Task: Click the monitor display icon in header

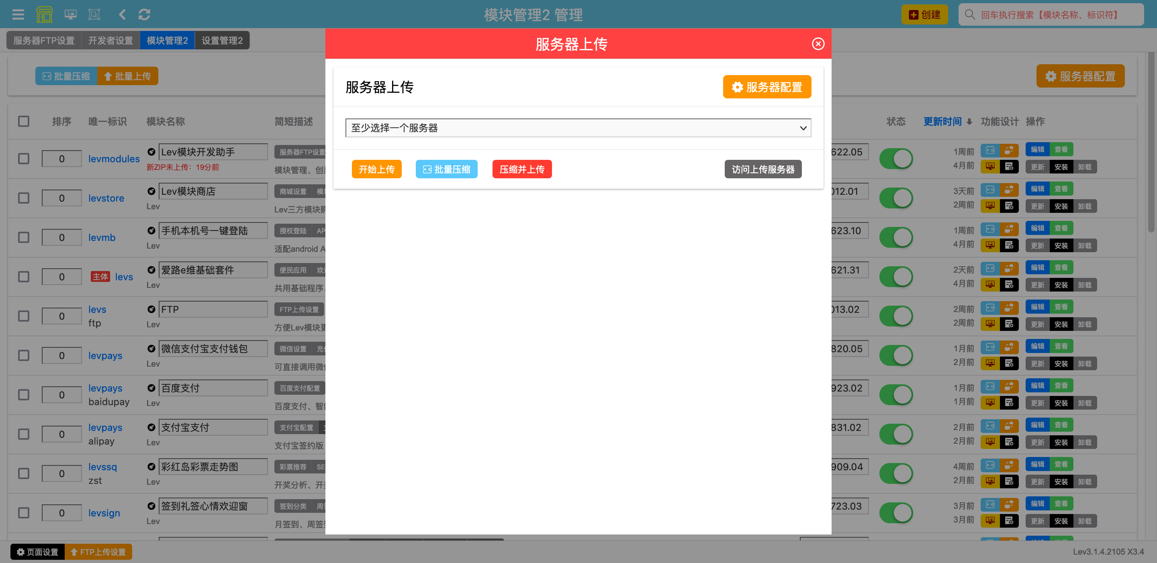Action: click(x=70, y=15)
